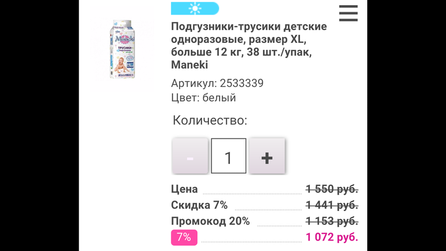Click the blue sun badge
This screenshot has width=446, height=251.
pyautogui.click(x=195, y=8)
